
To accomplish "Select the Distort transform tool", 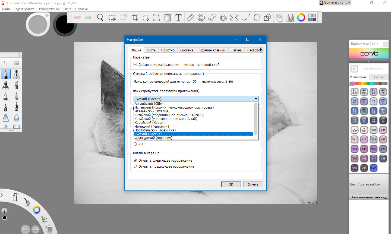I will pyautogui.click(x=157, y=18).
